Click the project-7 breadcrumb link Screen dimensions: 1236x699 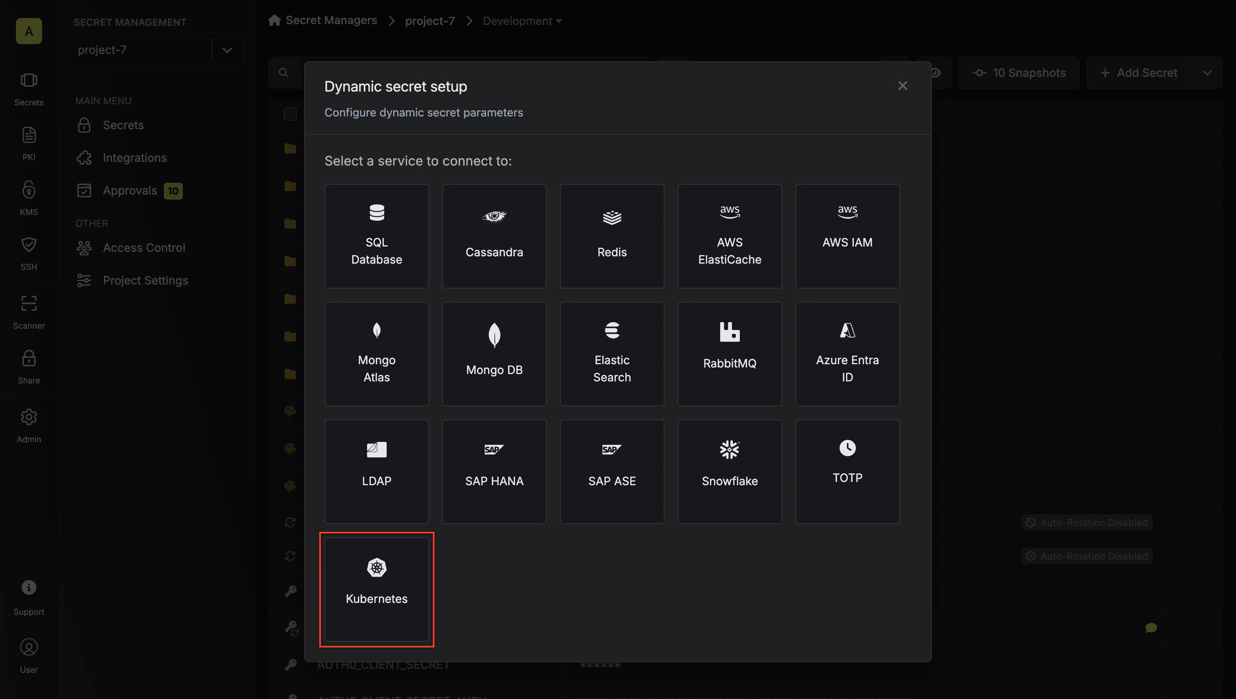(x=430, y=21)
